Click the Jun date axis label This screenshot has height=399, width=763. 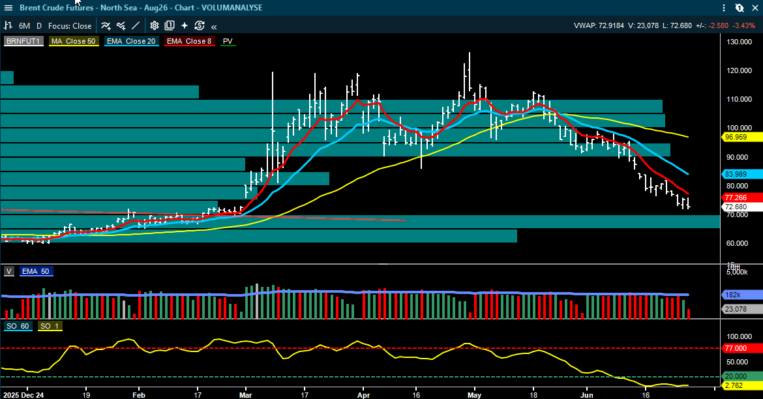587,395
